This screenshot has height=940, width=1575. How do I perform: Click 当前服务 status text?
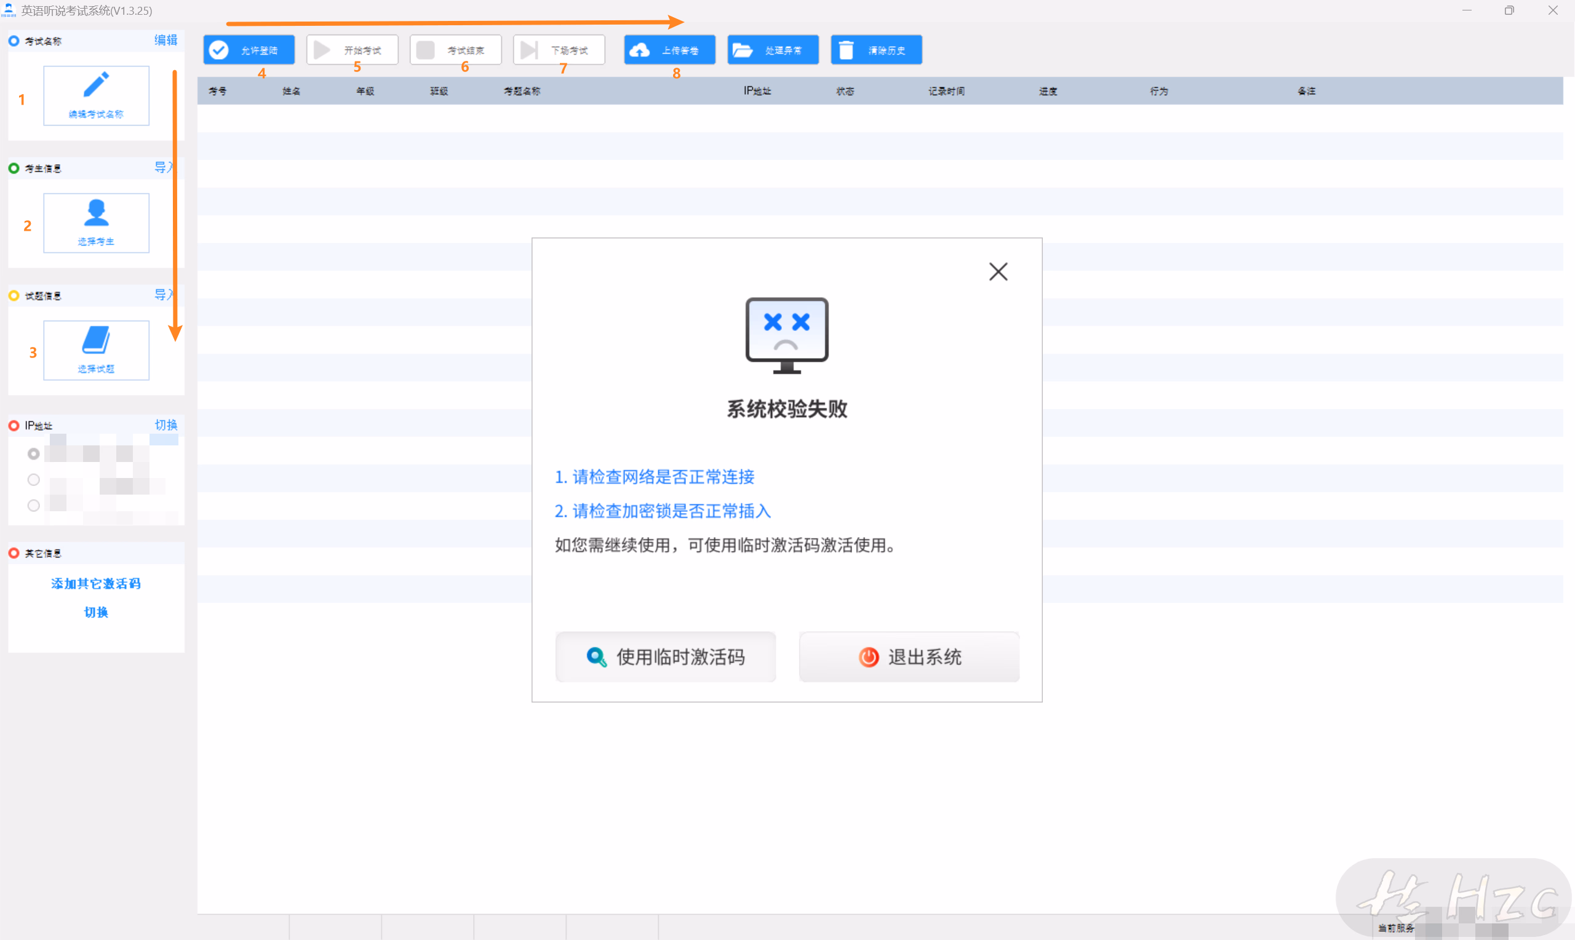[1396, 928]
